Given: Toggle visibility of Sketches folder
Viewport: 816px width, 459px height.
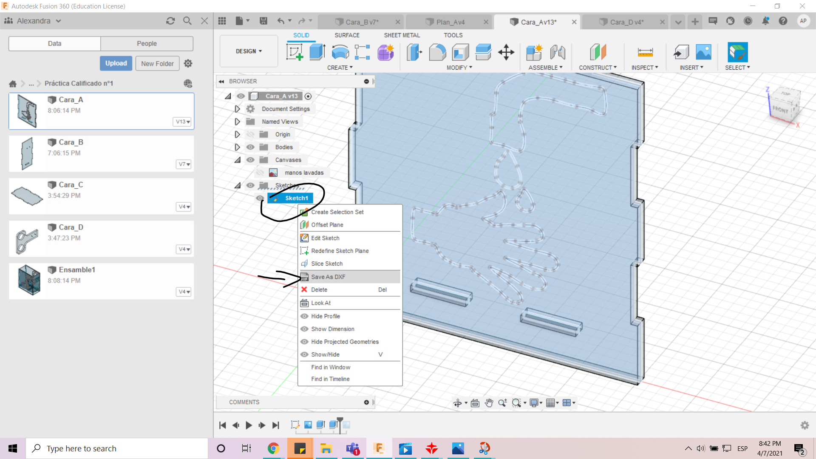Looking at the screenshot, I should [x=250, y=185].
